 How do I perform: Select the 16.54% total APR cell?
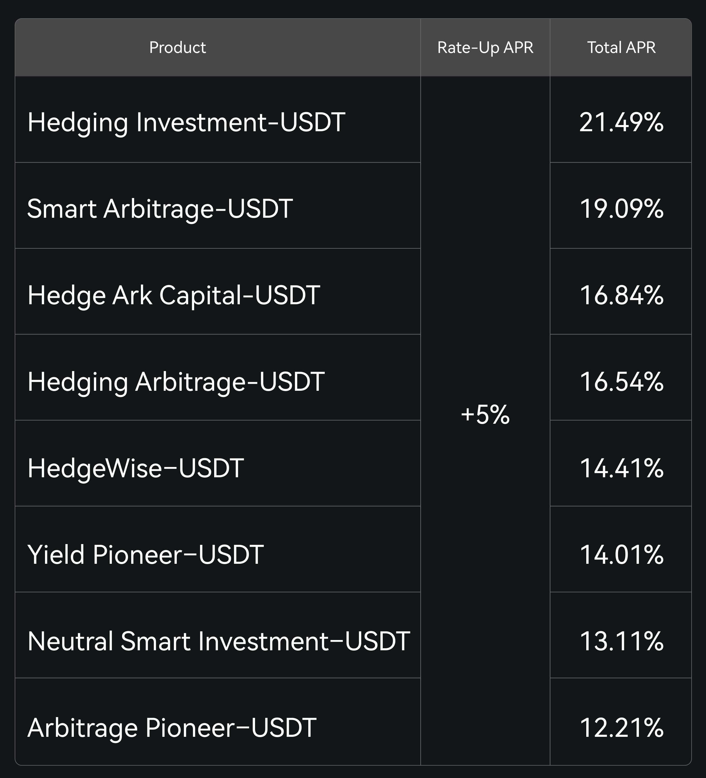pyautogui.click(x=621, y=382)
